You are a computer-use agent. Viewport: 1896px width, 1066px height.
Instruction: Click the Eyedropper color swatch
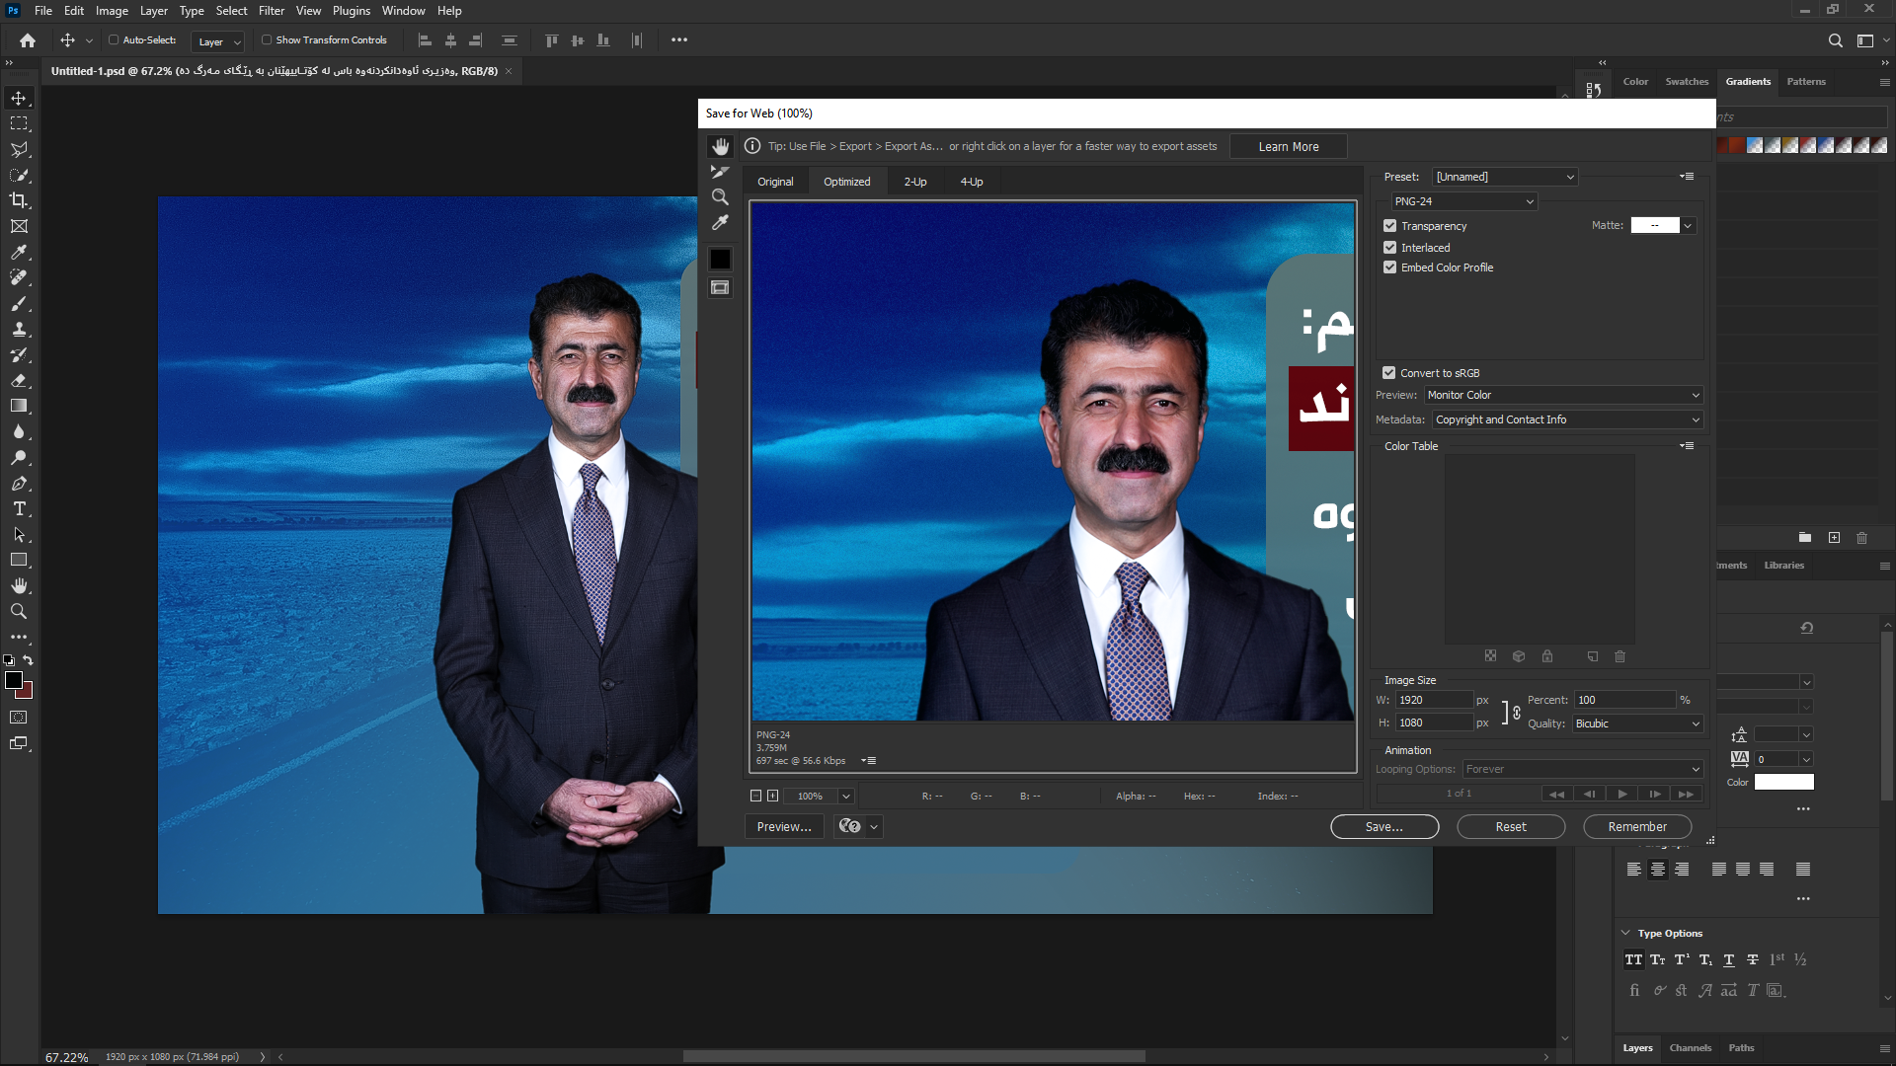(720, 259)
